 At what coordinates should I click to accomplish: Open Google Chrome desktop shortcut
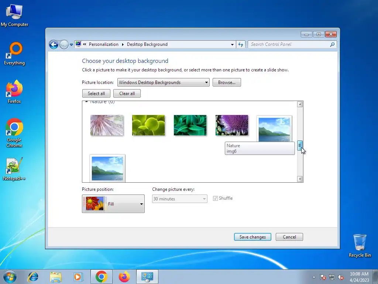pyautogui.click(x=14, y=133)
